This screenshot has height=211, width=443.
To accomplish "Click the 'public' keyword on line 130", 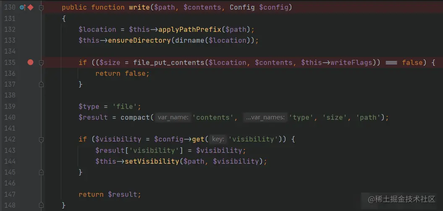I will coord(74,7).
